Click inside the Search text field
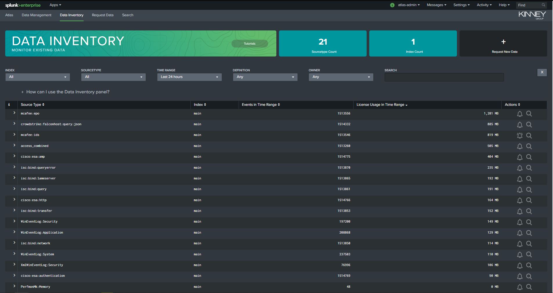The height and width of the screenshot is (293, 553). coord(444,77)
